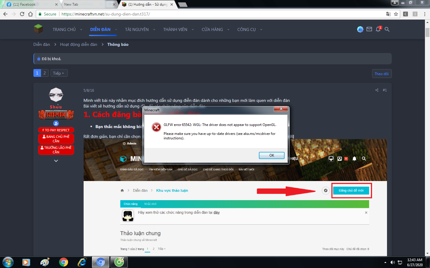The image size is (430, 268).
Task: Click the 5/8/16 post date
Action: coord(89,90)
